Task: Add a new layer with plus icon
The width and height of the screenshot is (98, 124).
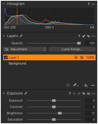Action: tap(86, 85)
